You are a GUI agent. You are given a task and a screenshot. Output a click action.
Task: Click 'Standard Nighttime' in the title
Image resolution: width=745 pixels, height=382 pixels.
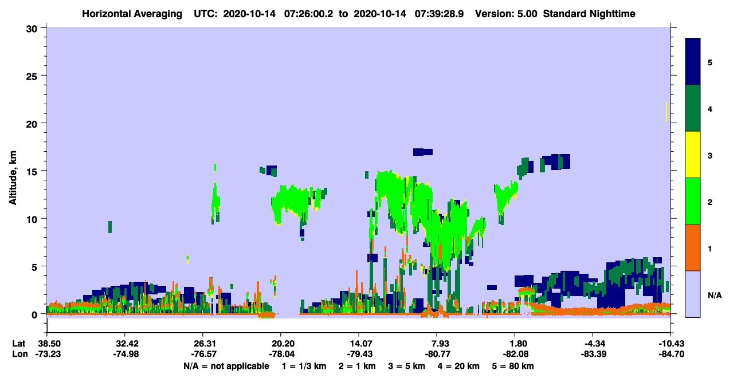(589, 14)
